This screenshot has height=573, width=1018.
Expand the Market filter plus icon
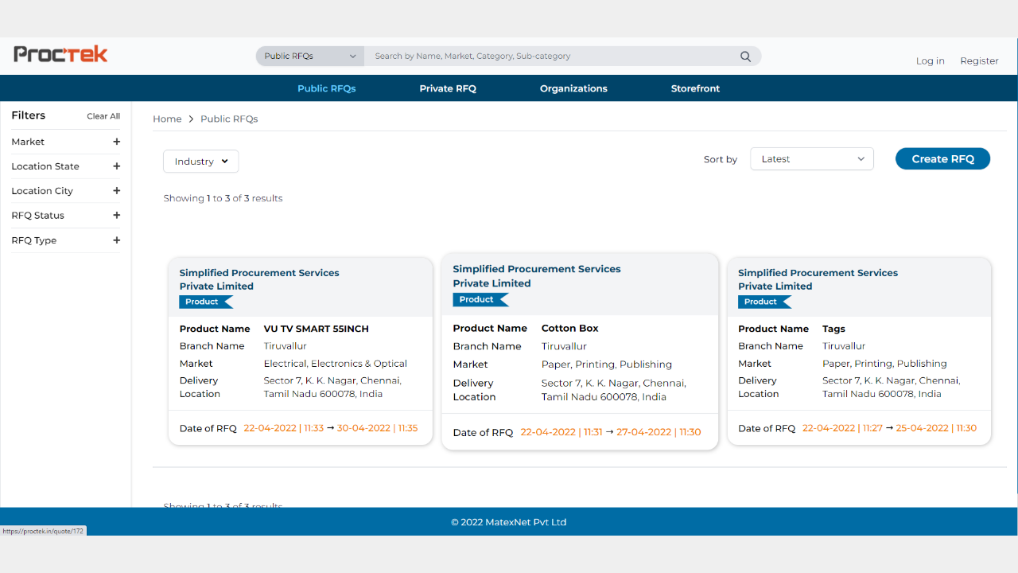(x=116, y=142)
